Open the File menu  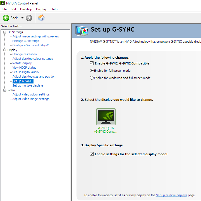(4, 9)
